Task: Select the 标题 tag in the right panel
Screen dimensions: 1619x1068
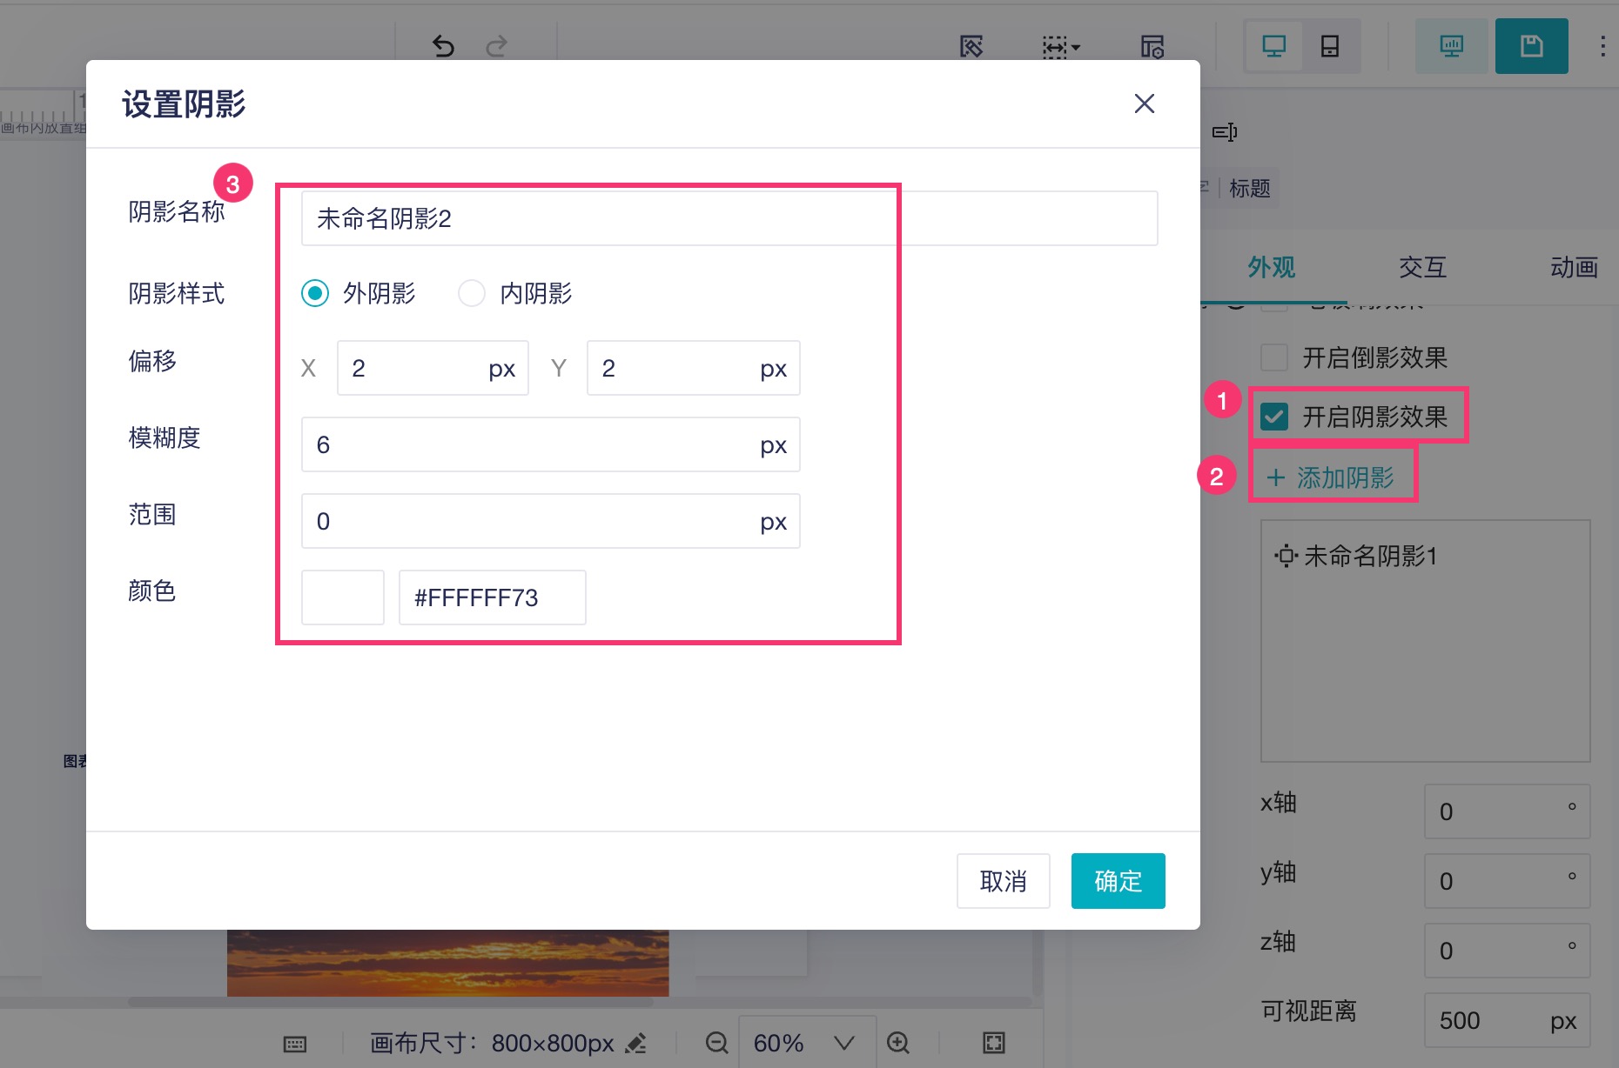Action: 1250,188
